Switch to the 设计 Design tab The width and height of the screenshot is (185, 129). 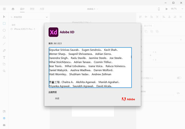pos(22,9)
